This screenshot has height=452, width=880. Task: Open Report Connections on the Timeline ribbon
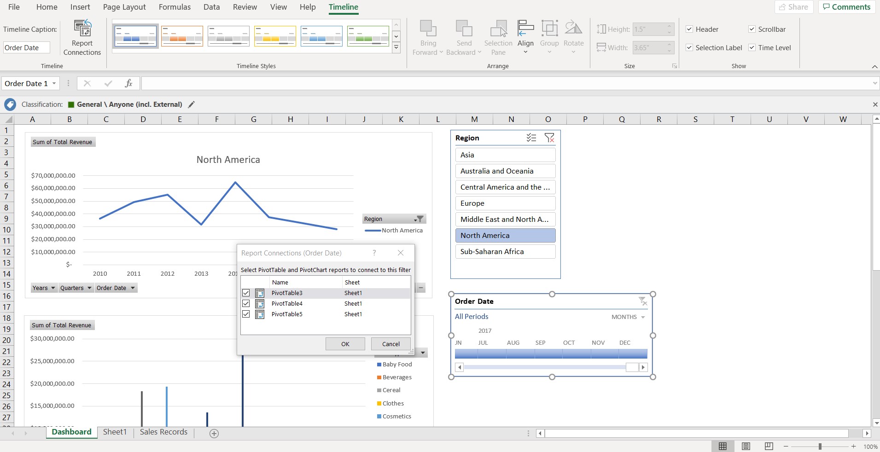(82, 37)
